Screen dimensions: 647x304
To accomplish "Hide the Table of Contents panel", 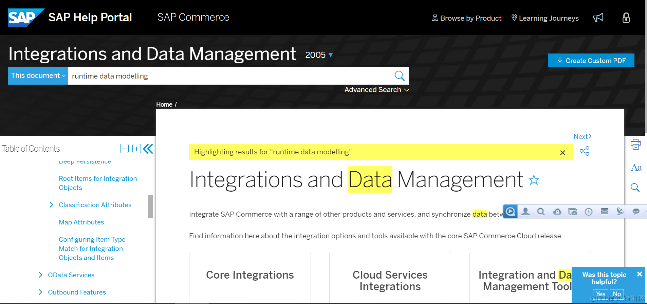I will coord(148,149).
